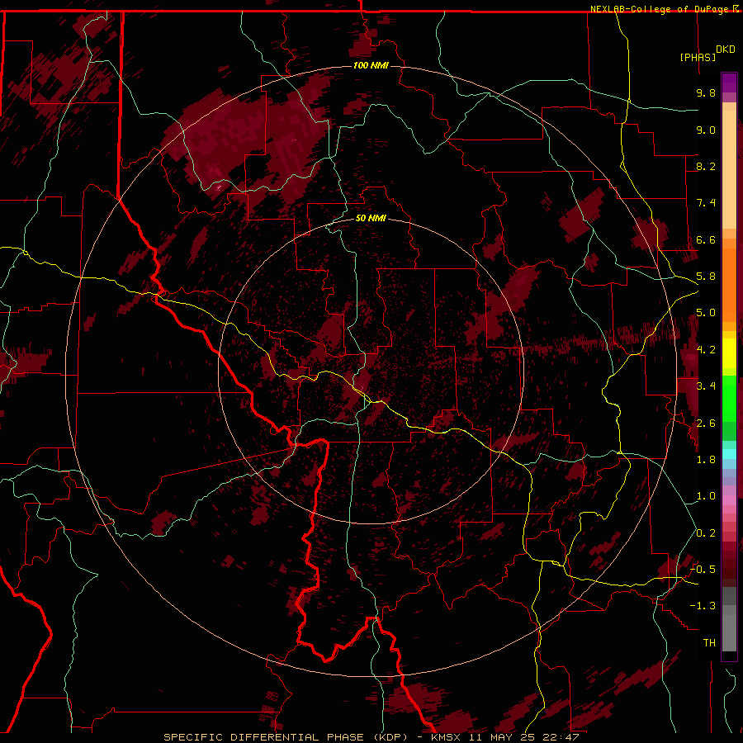
Task: Click the 8.2 scale value
Action: pos(706,166)
